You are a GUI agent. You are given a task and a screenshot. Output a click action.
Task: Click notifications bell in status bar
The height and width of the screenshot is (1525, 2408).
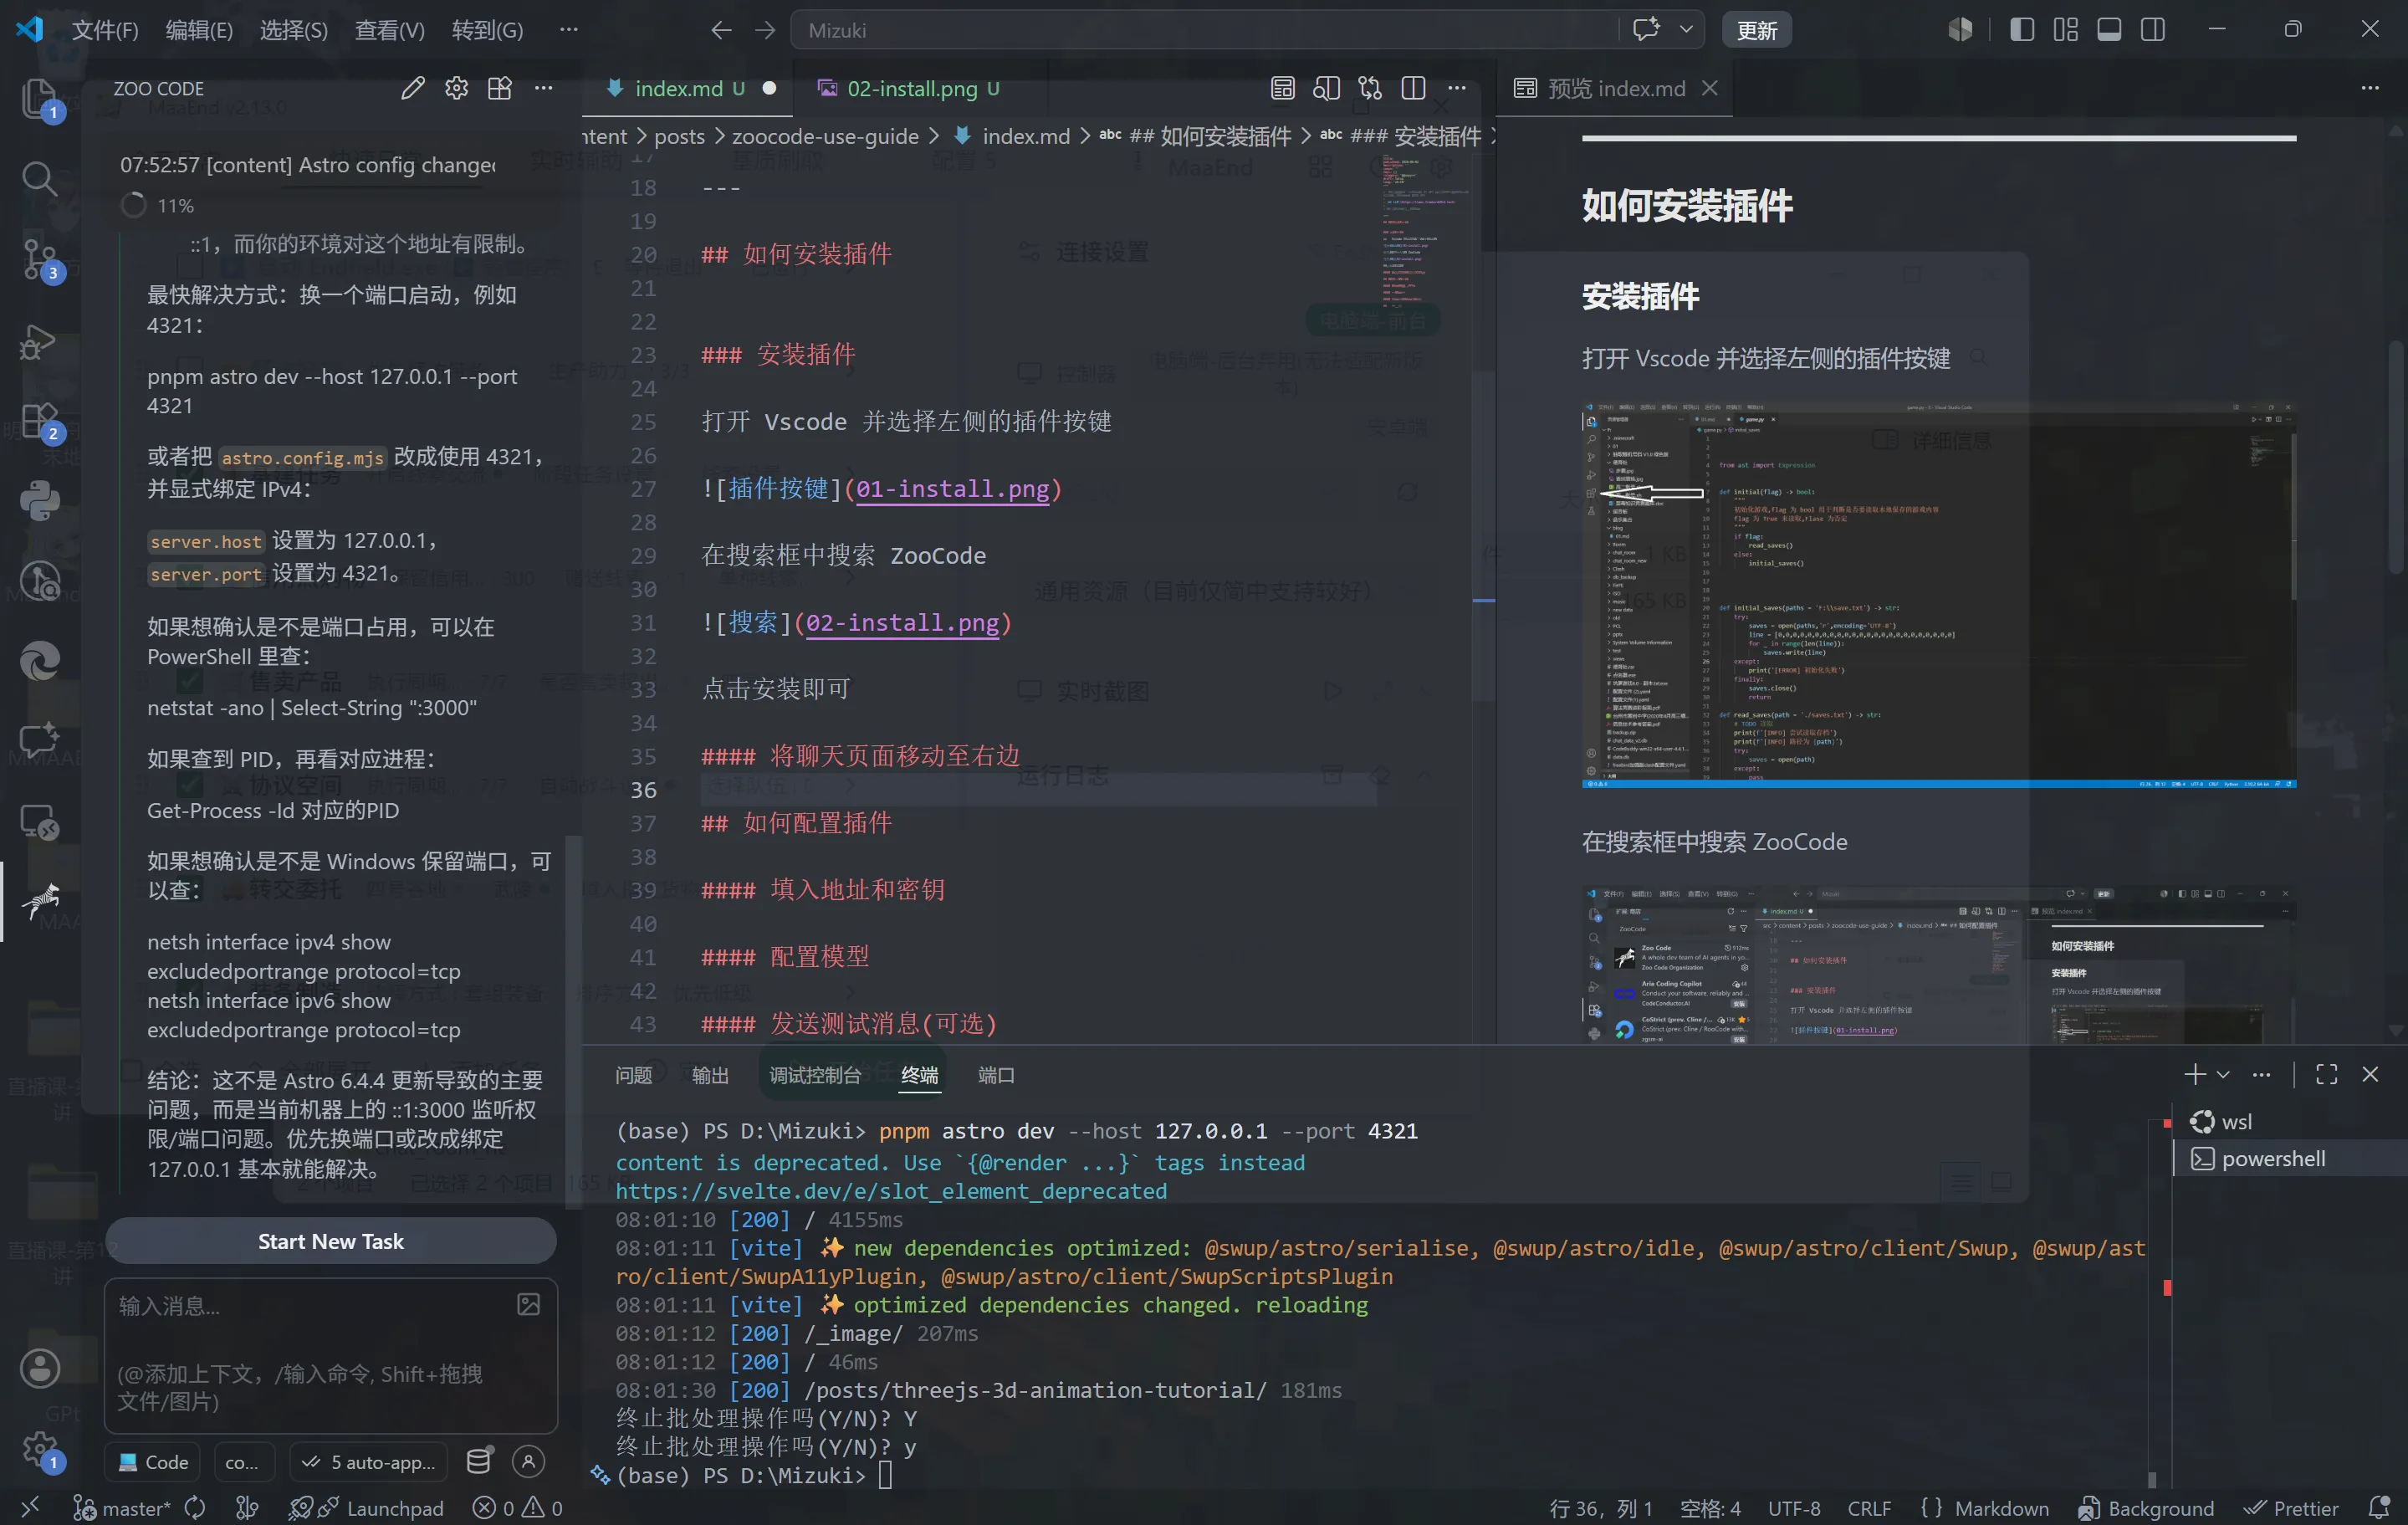pyautogui.click(x=2379, y=1507)
